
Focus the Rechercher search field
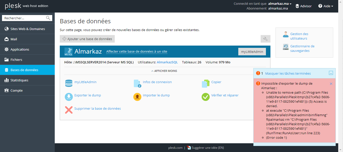tap(24, 18)
